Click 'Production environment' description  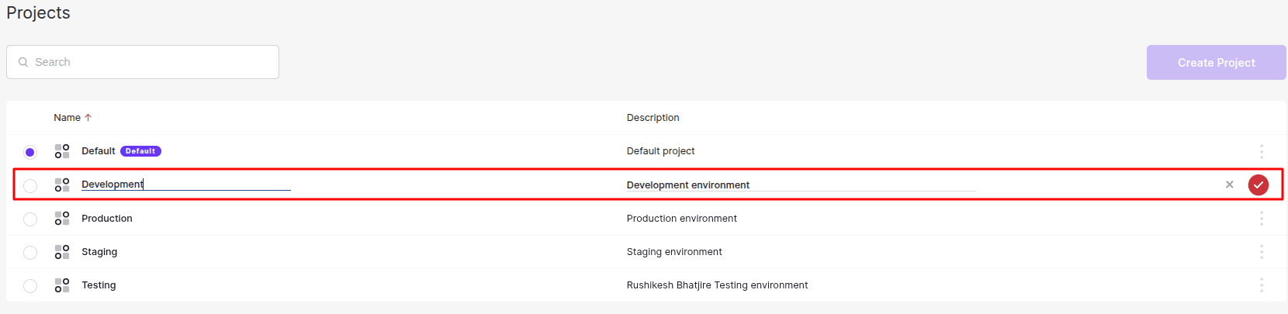682,219
